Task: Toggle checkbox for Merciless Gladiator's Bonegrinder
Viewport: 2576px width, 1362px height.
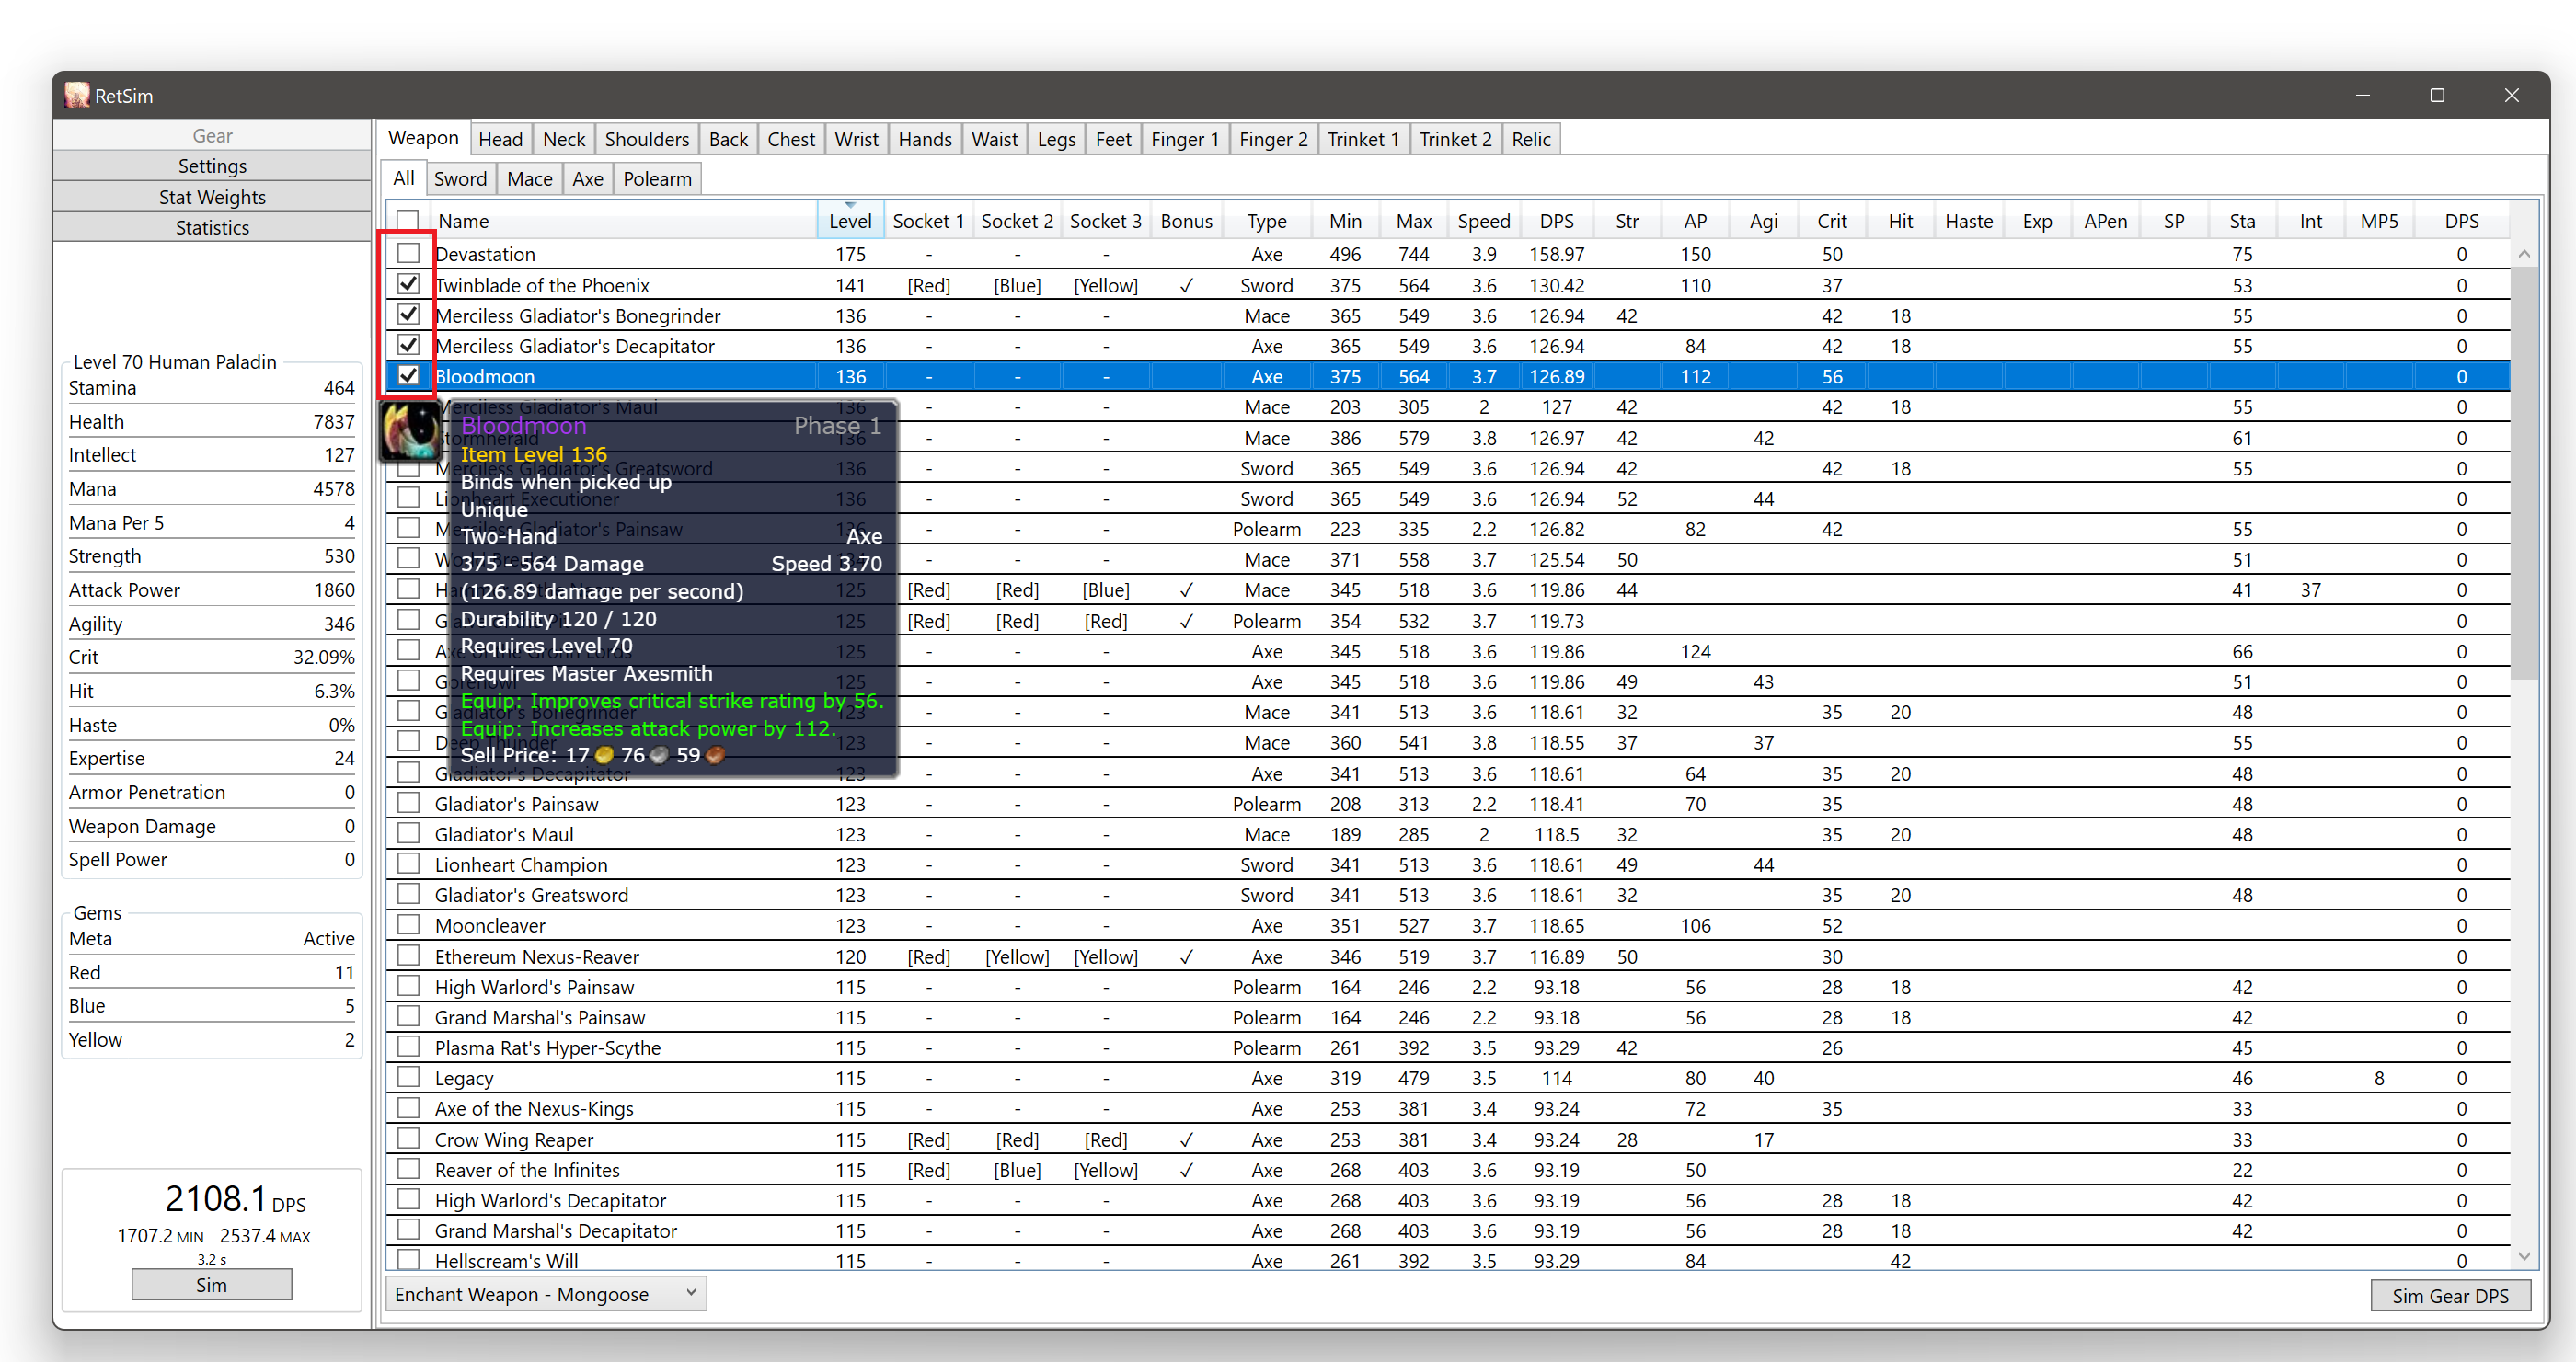Action: (408, 314)
